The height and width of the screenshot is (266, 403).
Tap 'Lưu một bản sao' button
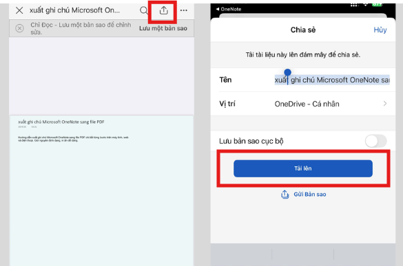tap(163, 28)
